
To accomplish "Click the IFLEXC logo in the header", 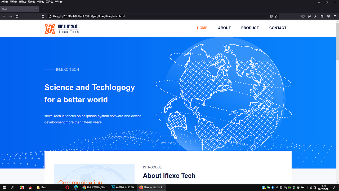I will 62,29.
